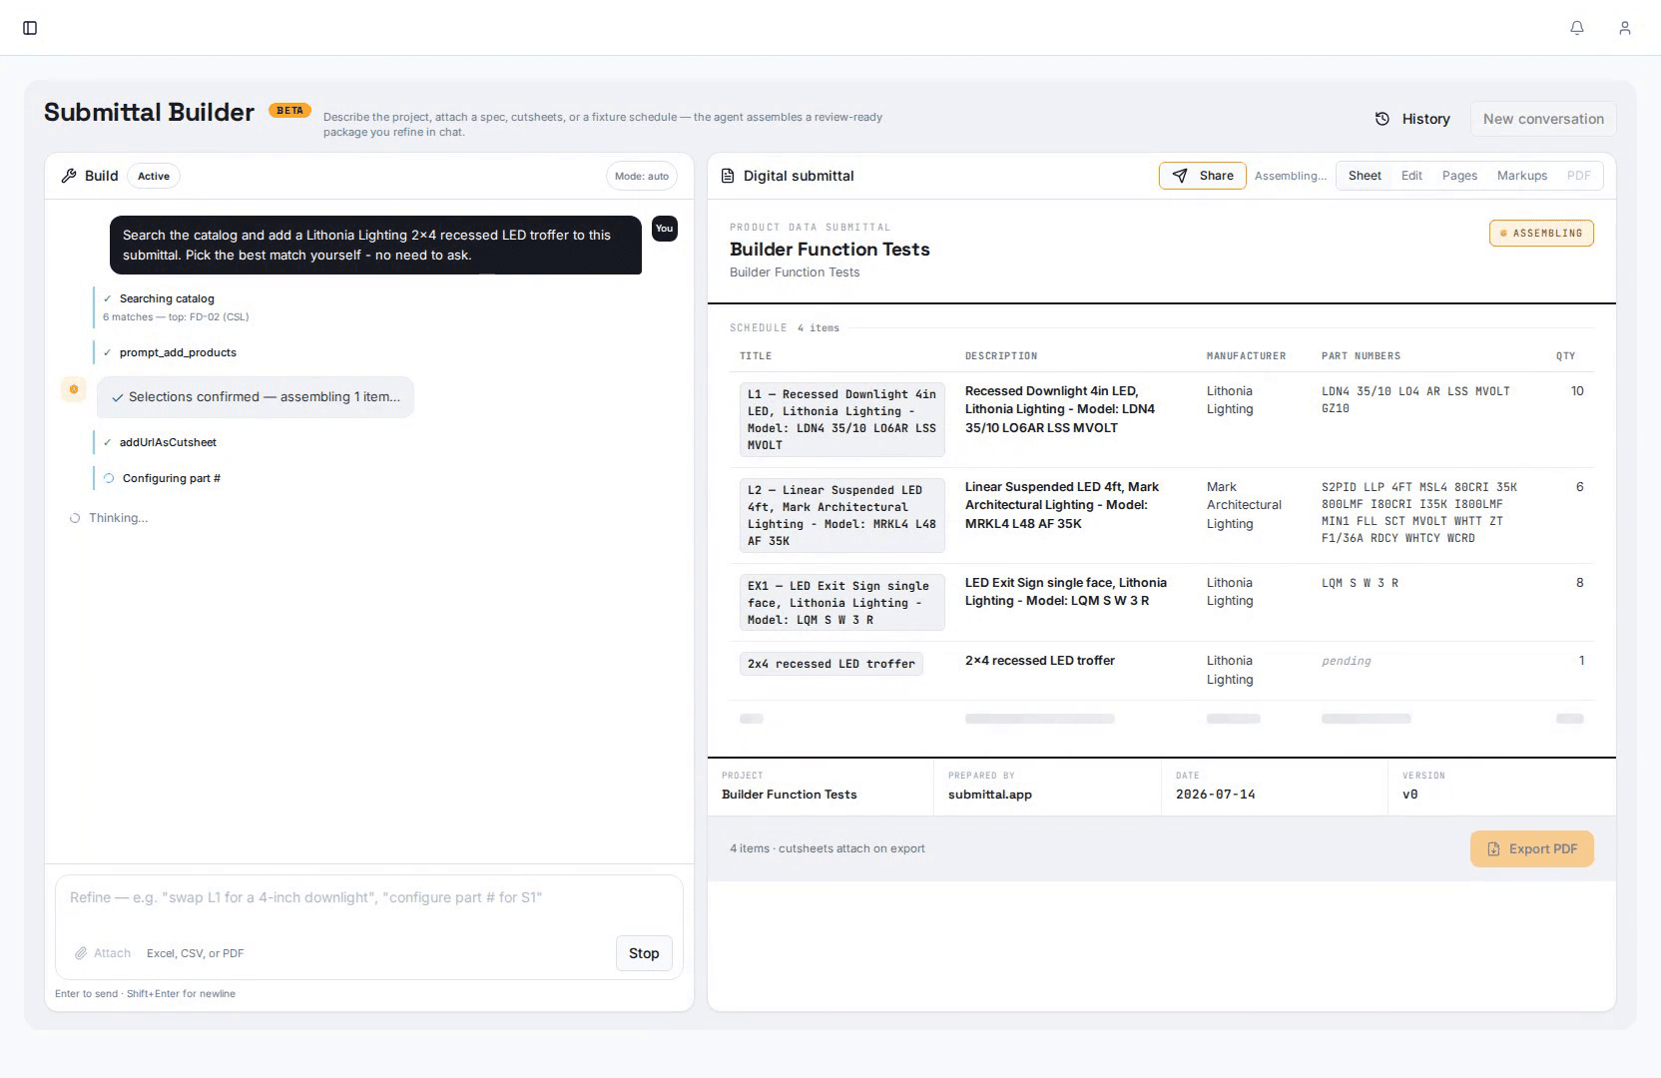The height and width of the screenshot is (1078, 1661).
Task: Click the Attach paperclip icon
Action: (81, 953)
